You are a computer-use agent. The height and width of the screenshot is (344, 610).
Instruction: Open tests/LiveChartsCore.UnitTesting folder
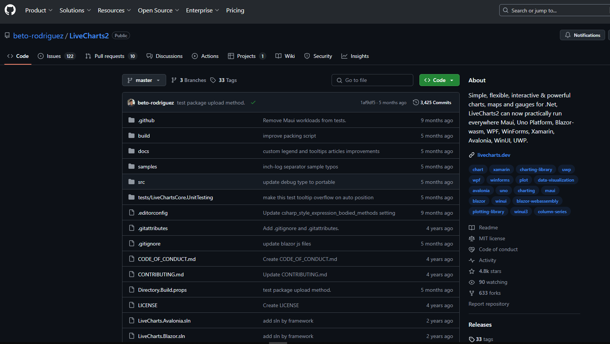pos(176,197)
